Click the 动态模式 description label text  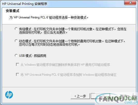coord(72,43)
